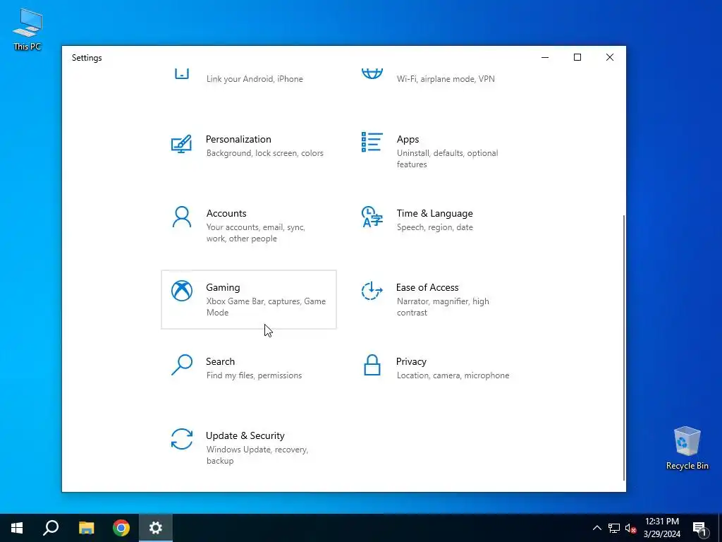This screenshot has width=722, height=542.
Task: Click the Network globe icon
Action: (372, 73)
